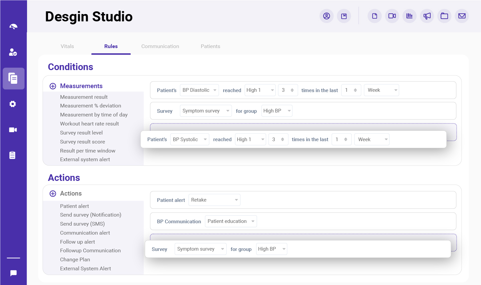
Task: Open the BP Systolic dropdown
Action: point(190,139)
